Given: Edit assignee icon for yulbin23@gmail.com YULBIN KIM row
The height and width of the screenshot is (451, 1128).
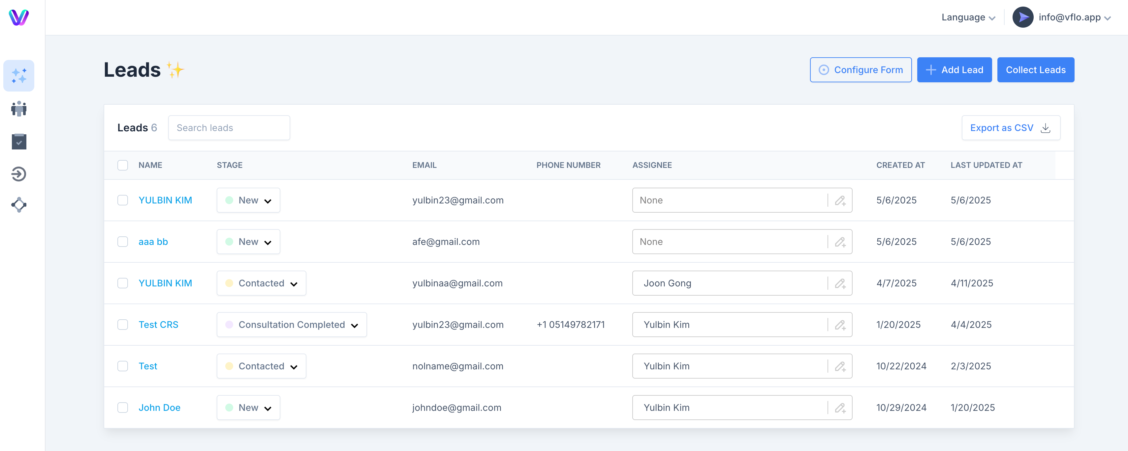Looking at the screenshot, I should 840,200.
